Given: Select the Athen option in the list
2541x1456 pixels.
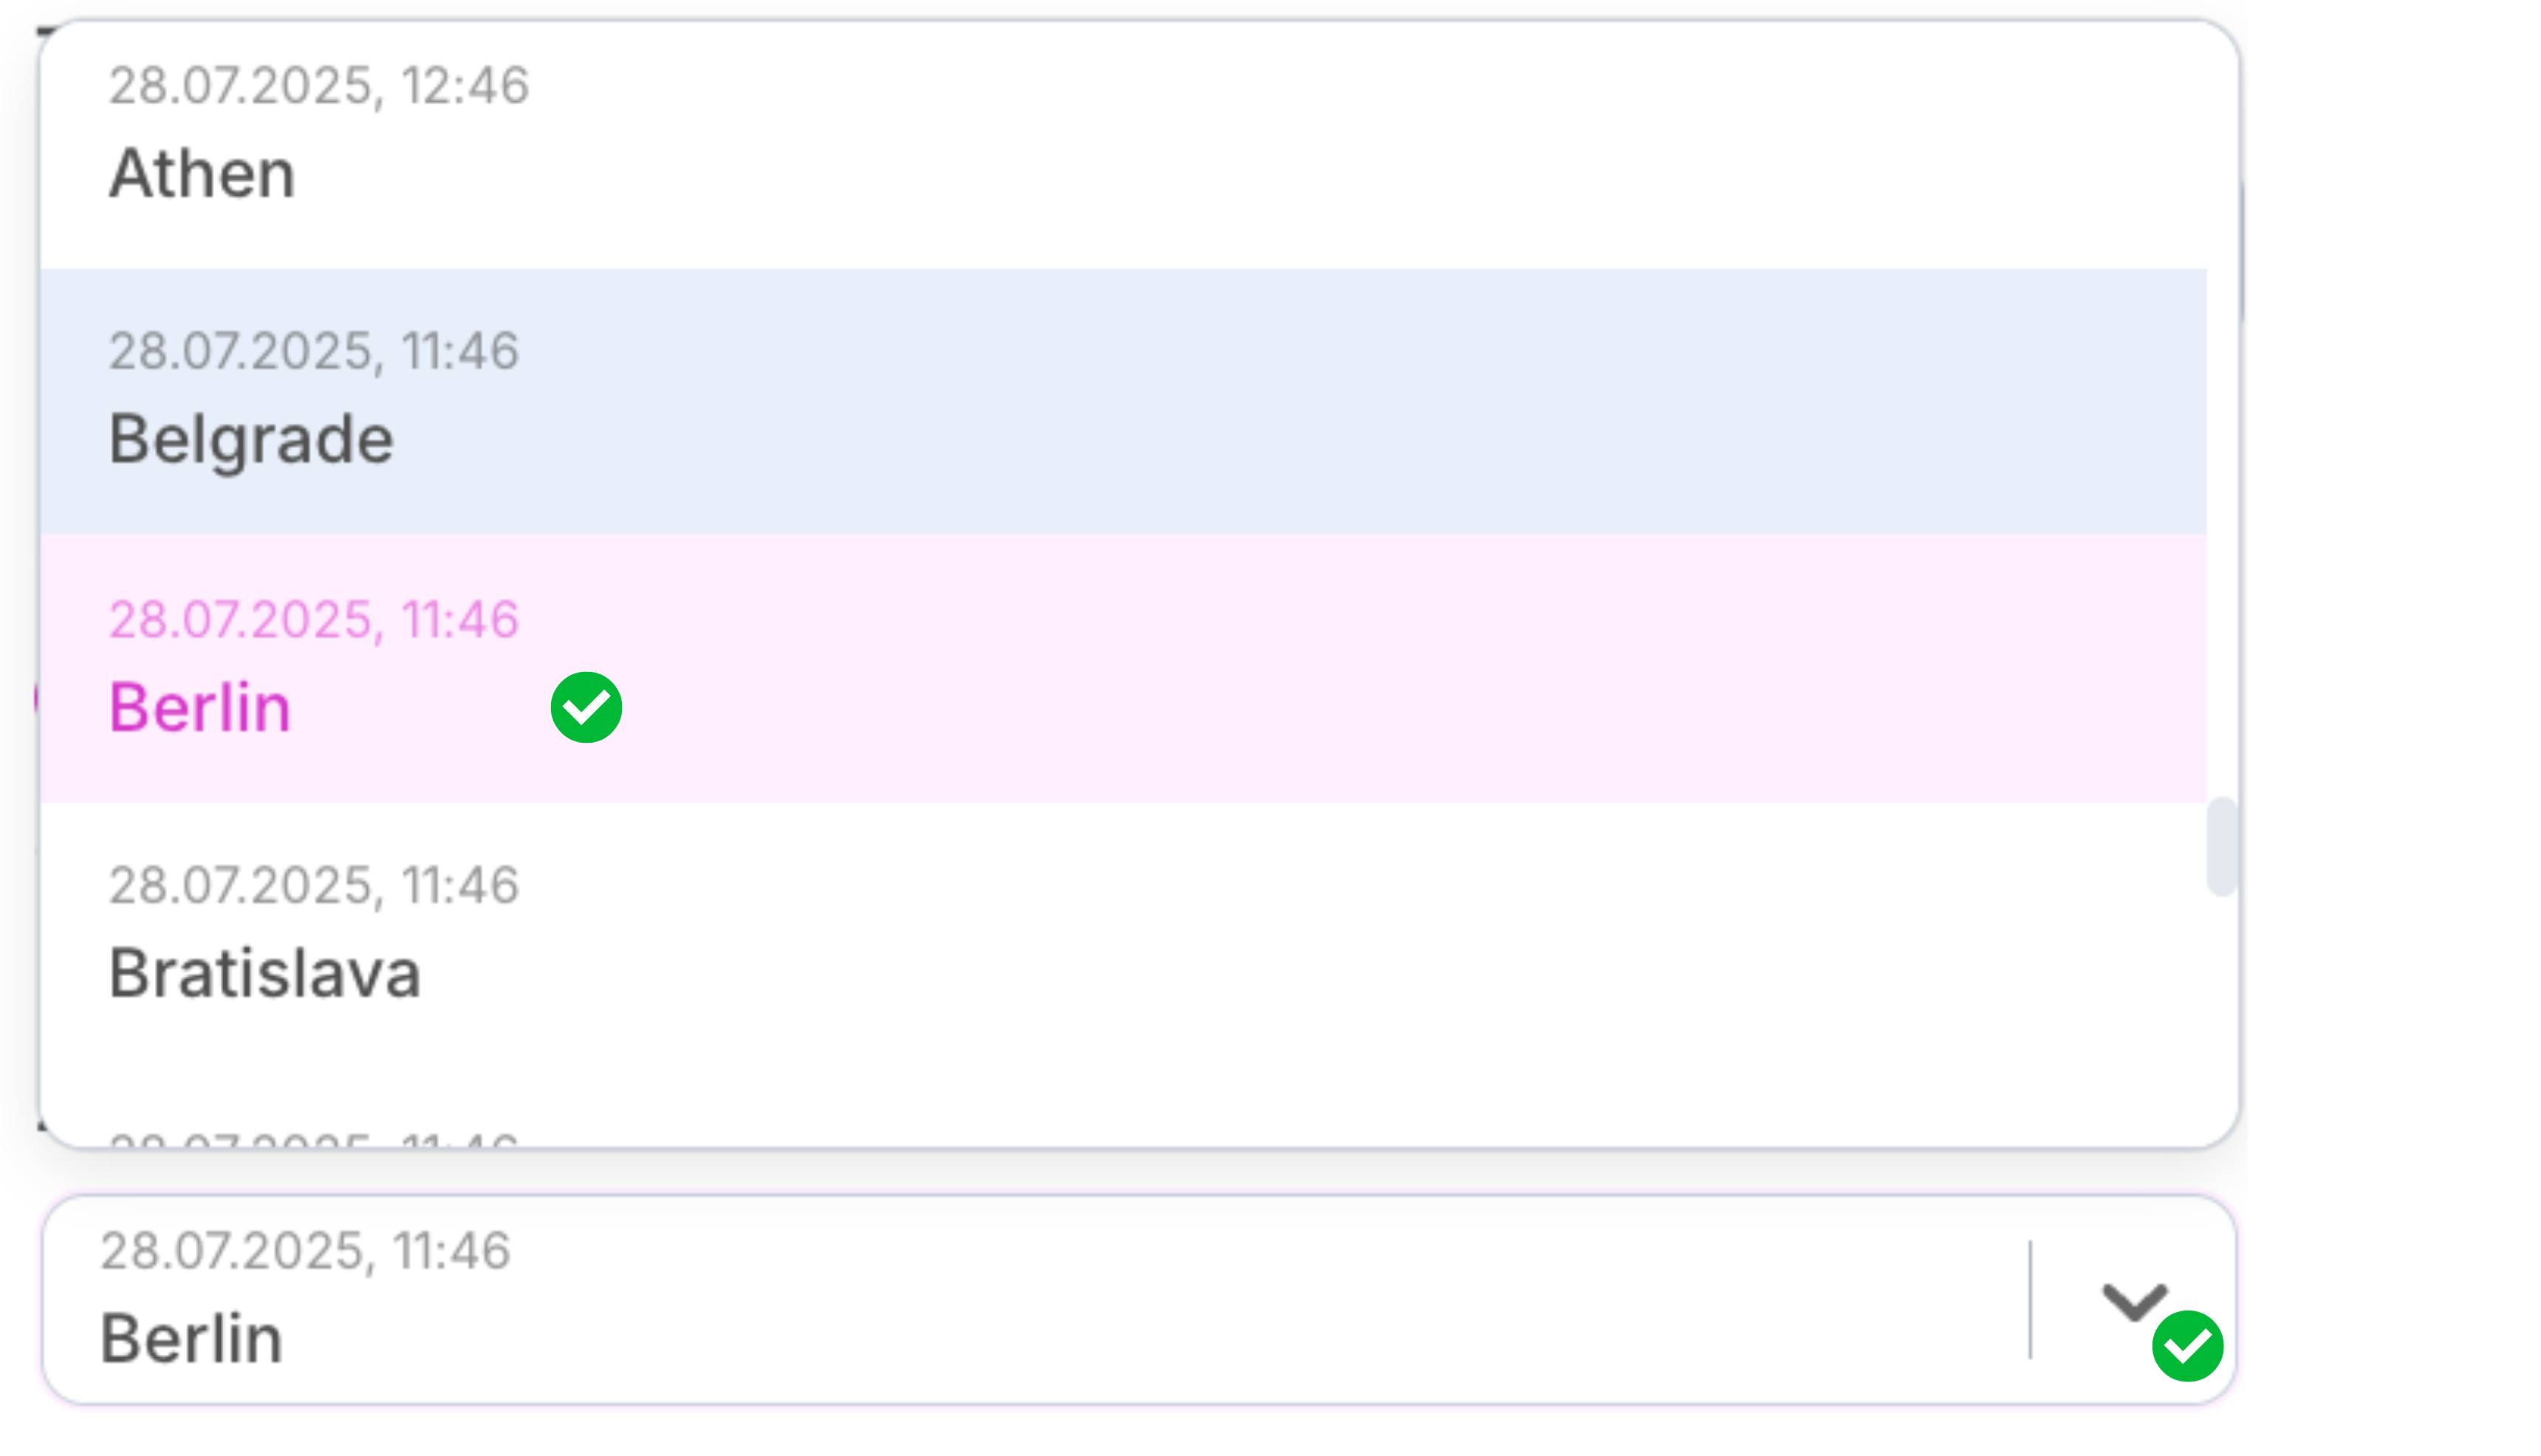Looking at the screenshot, I should click(202, 174).
